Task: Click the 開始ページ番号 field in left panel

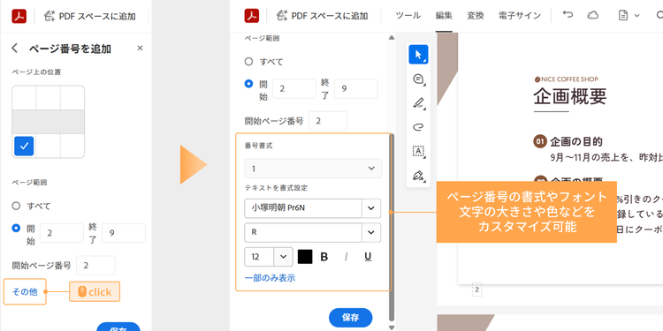Action: tap(95, 266)
